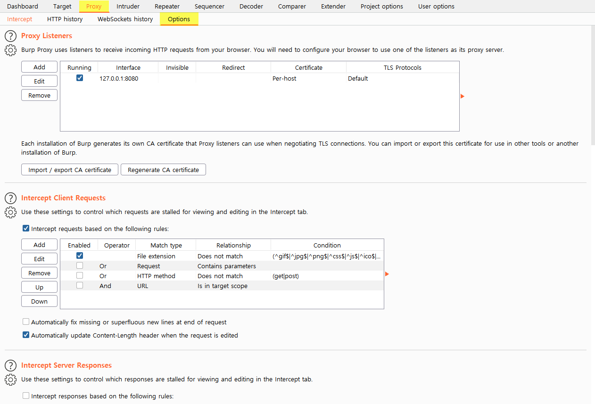Switch to the Dashboard tab
Image resolution: width=595 pixels, height=404 pixels.
coord(23,6)
